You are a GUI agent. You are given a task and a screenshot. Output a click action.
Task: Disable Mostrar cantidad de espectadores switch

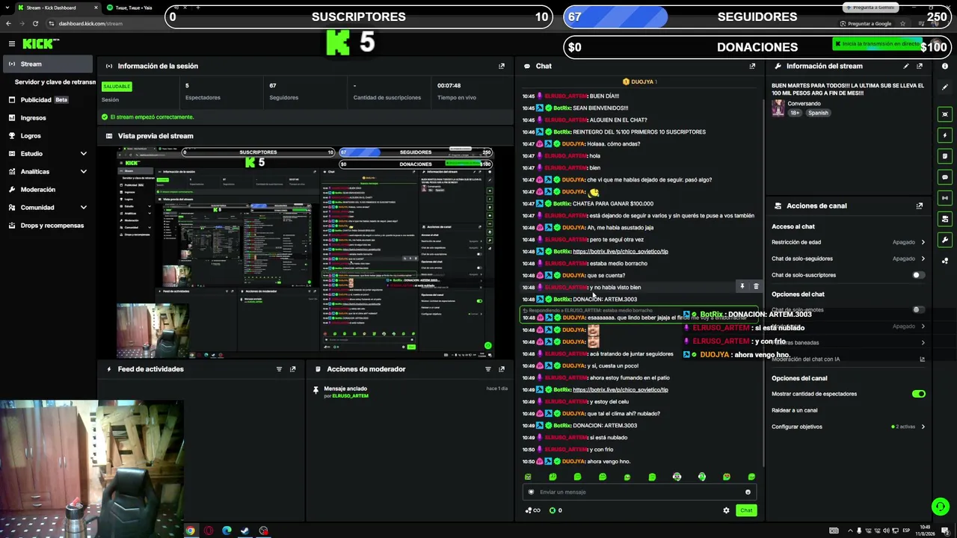click(x=919, y=394)
